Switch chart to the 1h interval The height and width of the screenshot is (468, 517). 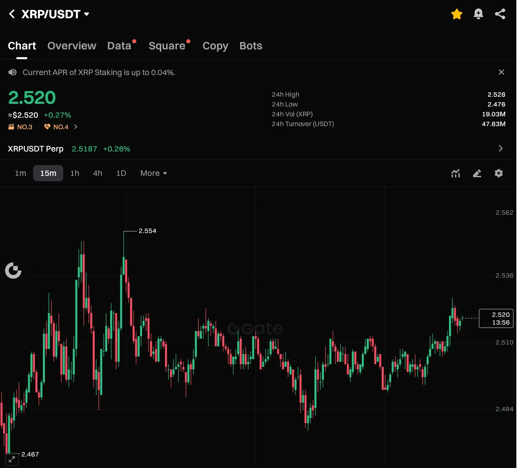coord(75,173)
